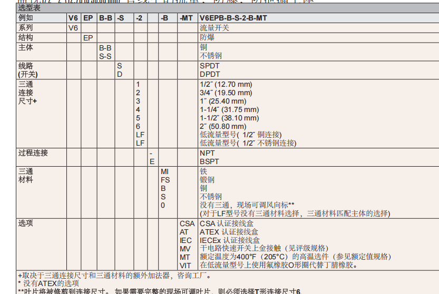Select the 防爆 structure description

click(207, 37)
